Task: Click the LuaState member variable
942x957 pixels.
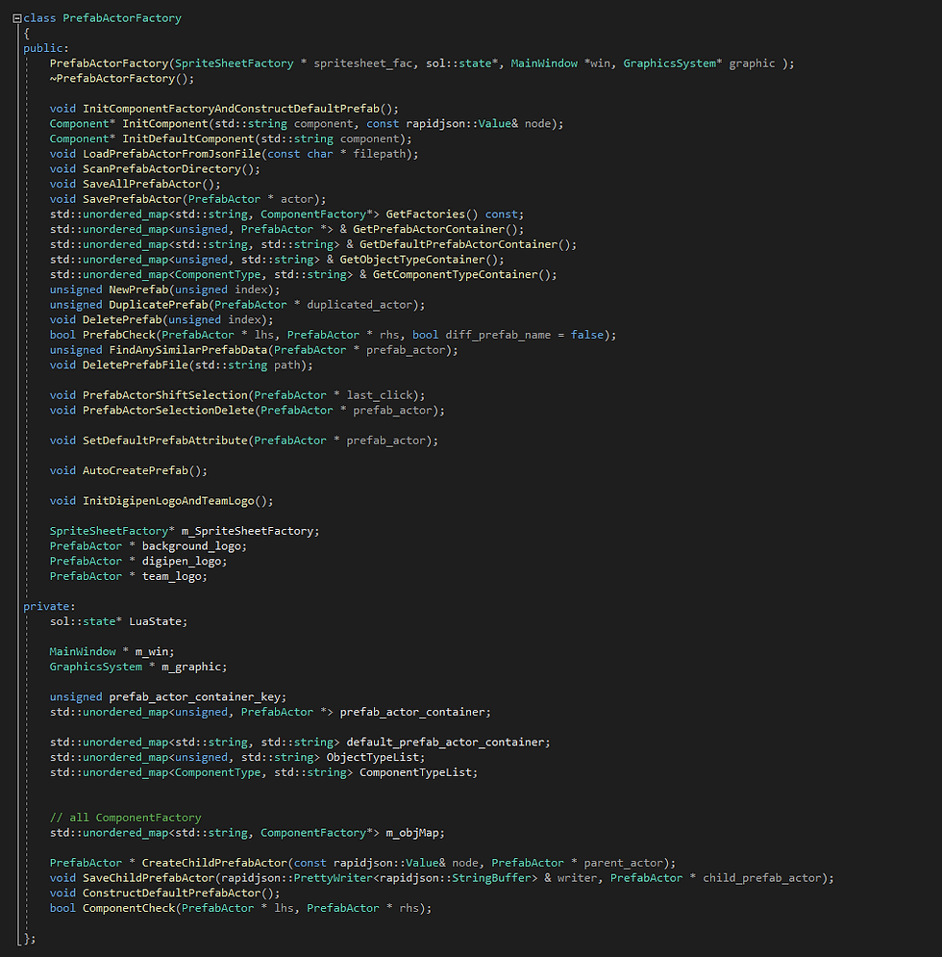Action: (x=155, y=622)
